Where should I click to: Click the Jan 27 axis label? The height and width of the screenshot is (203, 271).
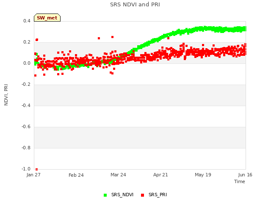(33, 175)
